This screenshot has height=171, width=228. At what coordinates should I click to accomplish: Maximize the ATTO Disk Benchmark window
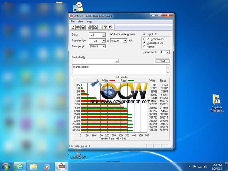pos(160,15)
